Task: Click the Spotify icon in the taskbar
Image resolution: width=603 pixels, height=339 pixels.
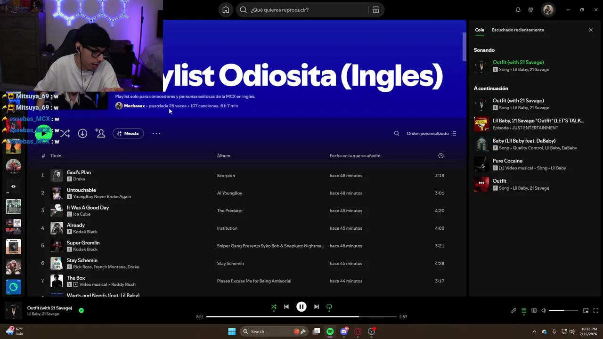Action: [330, 331]
